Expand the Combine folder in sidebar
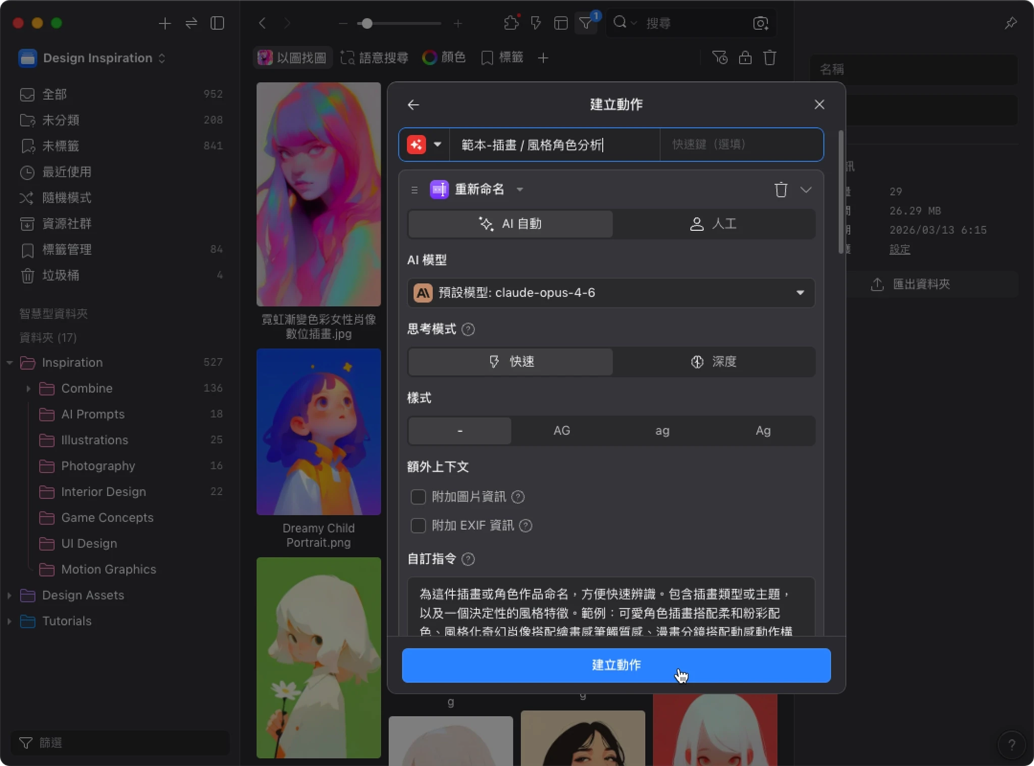The width and height of the screenshot is (1034, 766). (28, 388)
